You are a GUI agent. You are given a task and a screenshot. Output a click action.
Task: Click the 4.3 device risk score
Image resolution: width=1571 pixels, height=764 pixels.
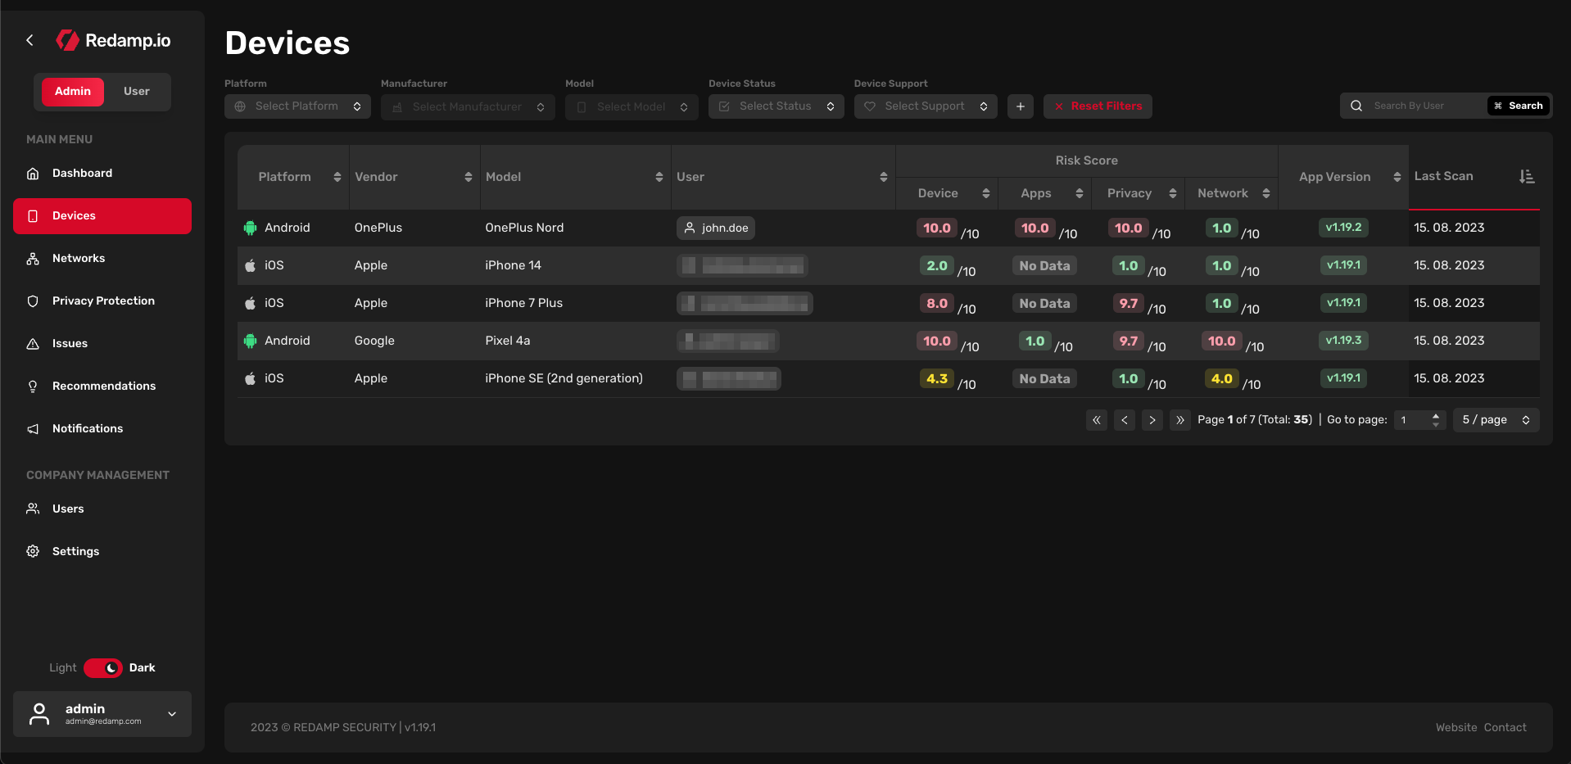tap(937, 379)
